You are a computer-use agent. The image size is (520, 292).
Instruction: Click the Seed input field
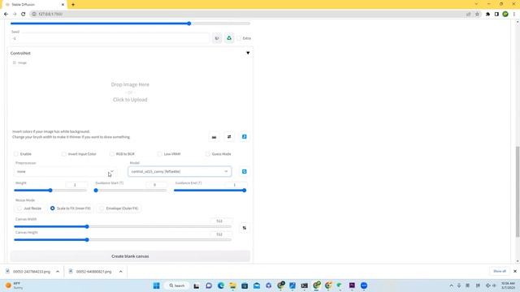(x=110, y=38)
